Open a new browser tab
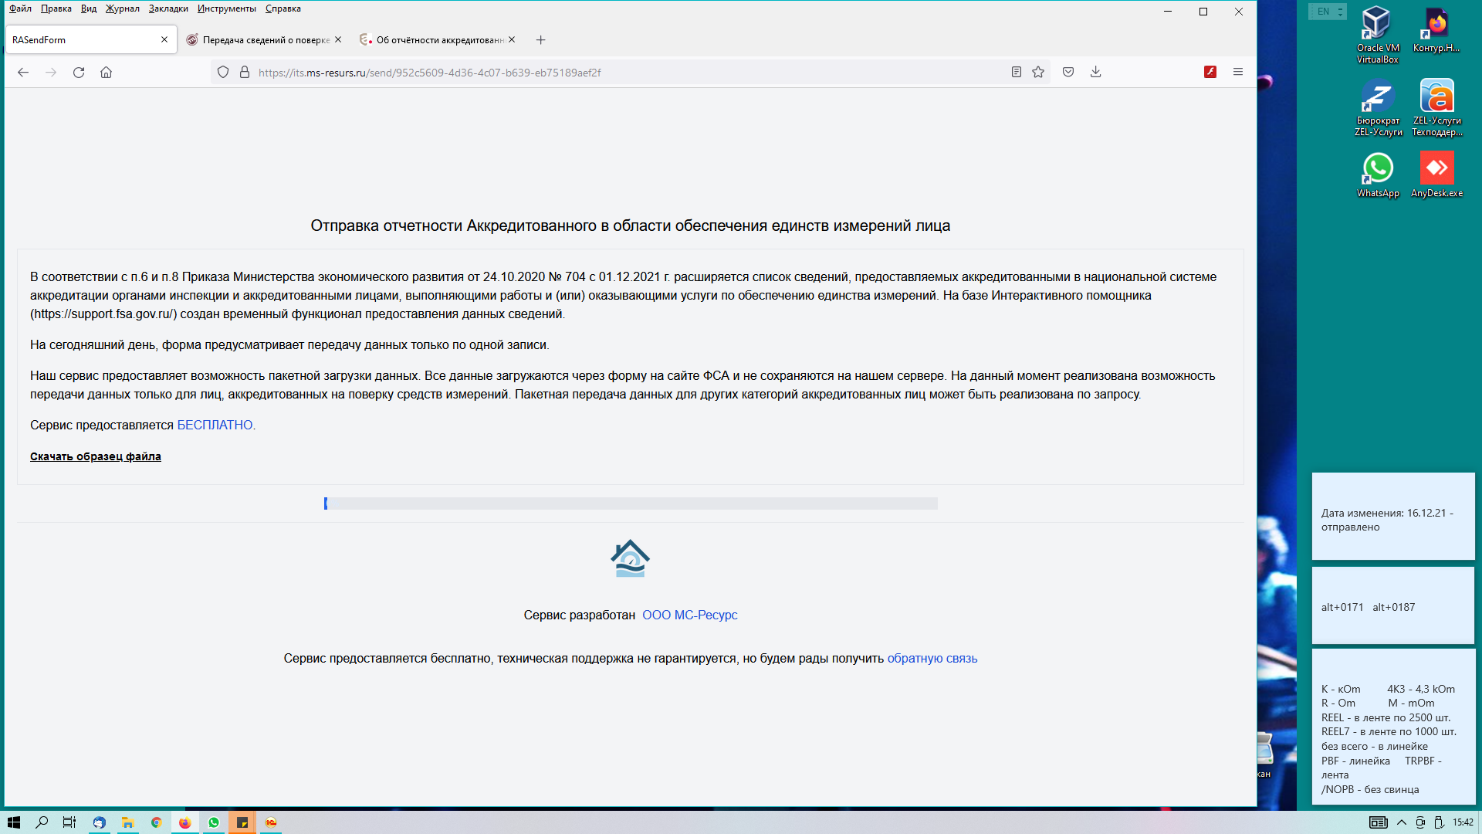 click(541, 40)
